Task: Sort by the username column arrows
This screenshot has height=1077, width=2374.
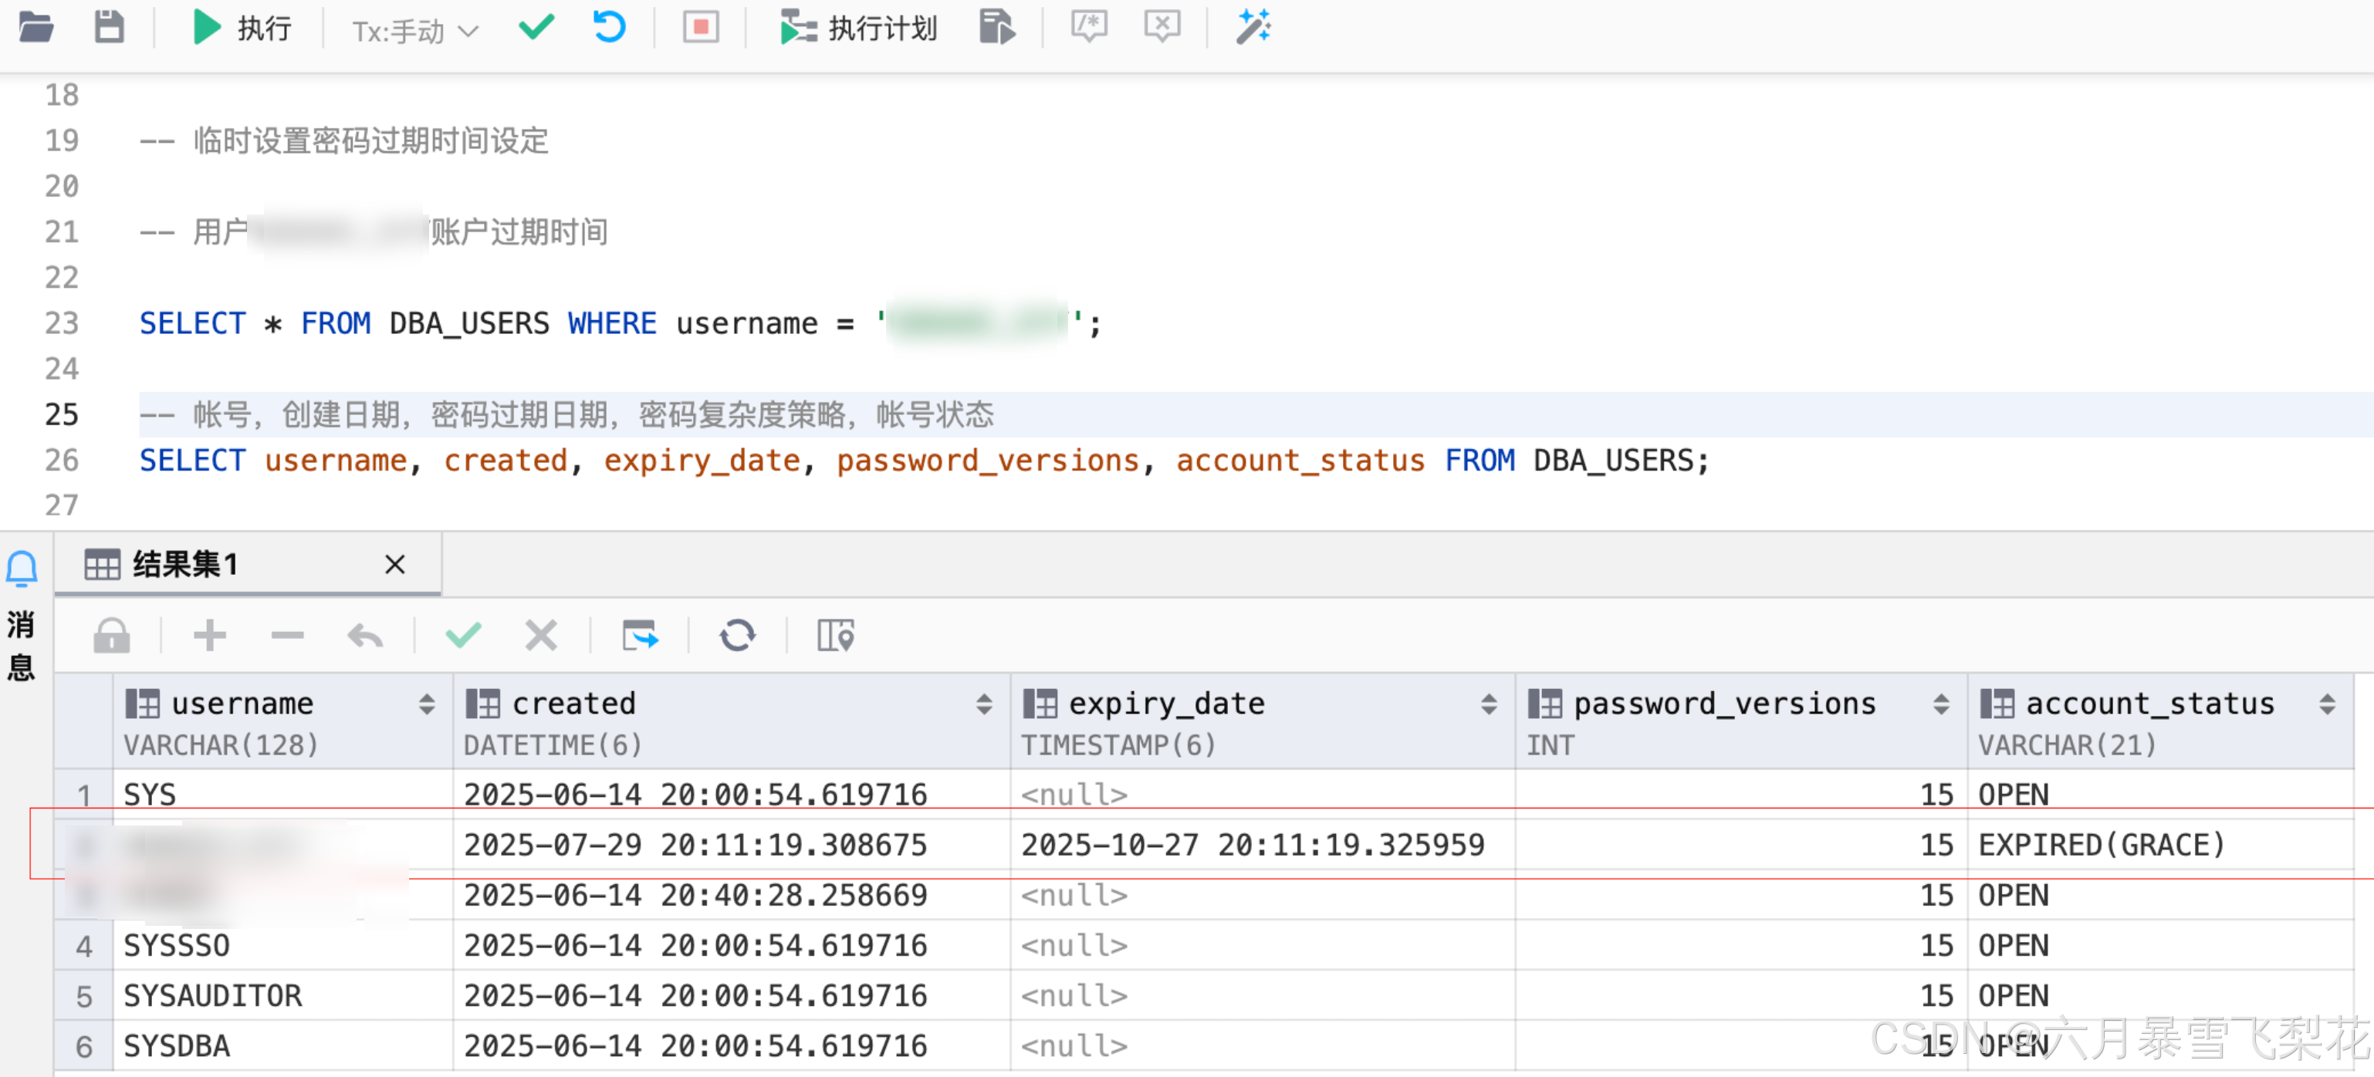Action: [427, 705]
